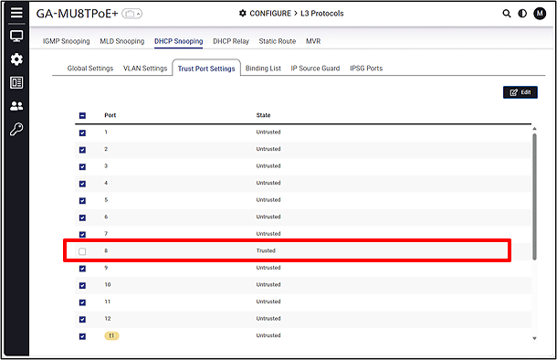Uncheck the port 2 checkbox
Viewport: 557px width, 360px height.
pos(82,150)
